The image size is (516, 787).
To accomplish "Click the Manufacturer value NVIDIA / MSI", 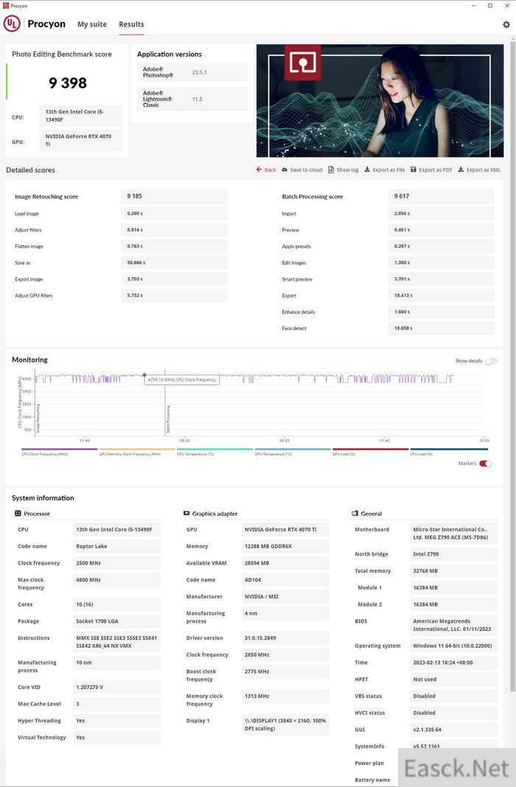I will click(x=285, y=597).
